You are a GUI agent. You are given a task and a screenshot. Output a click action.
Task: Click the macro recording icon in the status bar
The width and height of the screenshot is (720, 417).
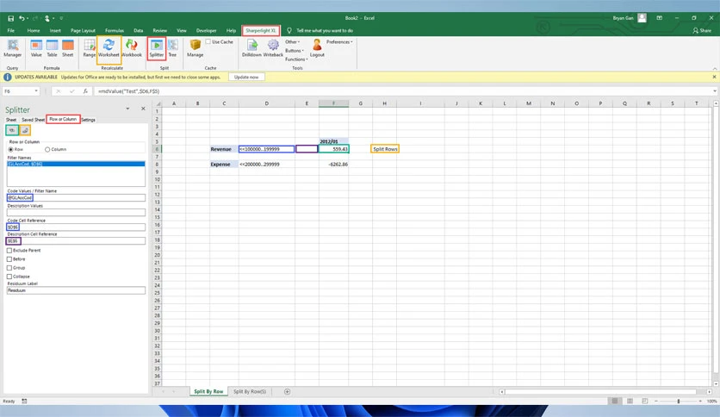(x=24, y=401)
